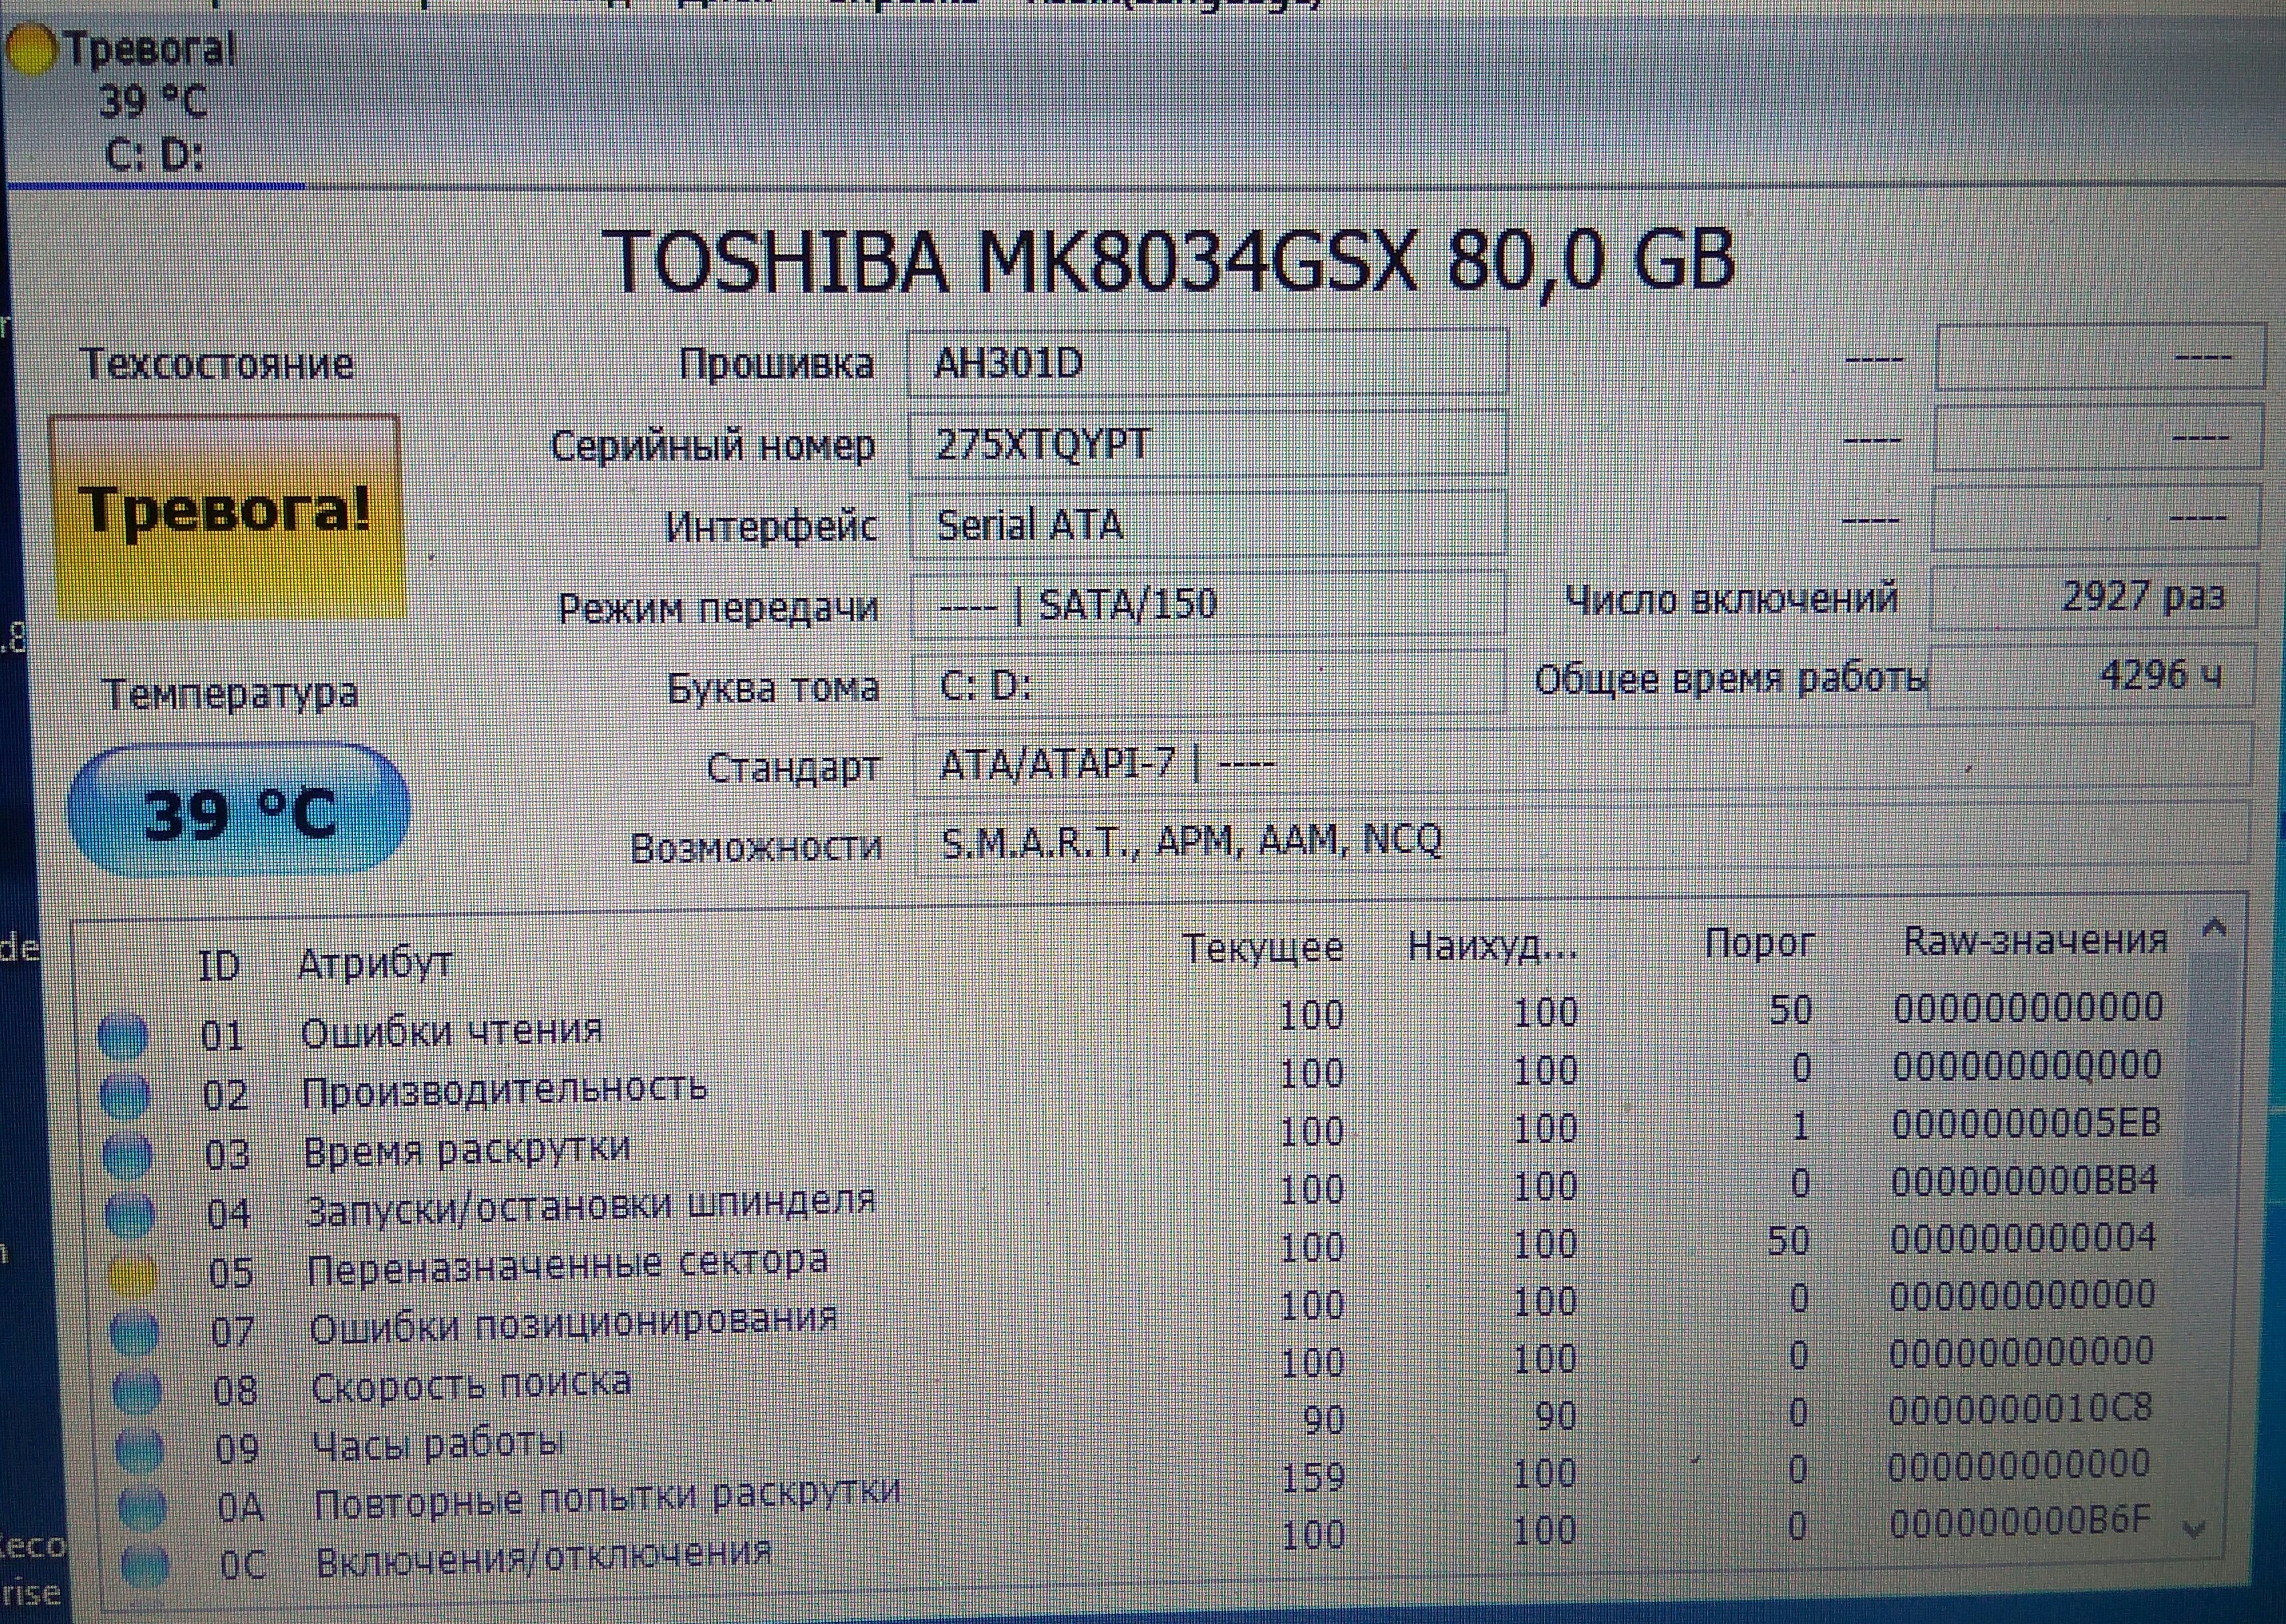The image size is (2286, 1624).
Task: Click raw value 0000000010C8
Action: click(2020, 1409)
